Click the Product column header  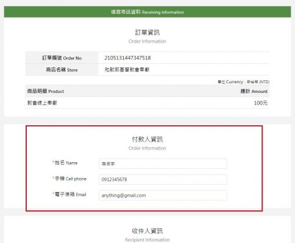coord(46,91)
